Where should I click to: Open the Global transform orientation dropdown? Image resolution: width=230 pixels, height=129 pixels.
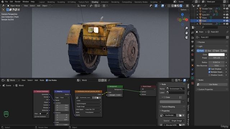pos(83,6)
